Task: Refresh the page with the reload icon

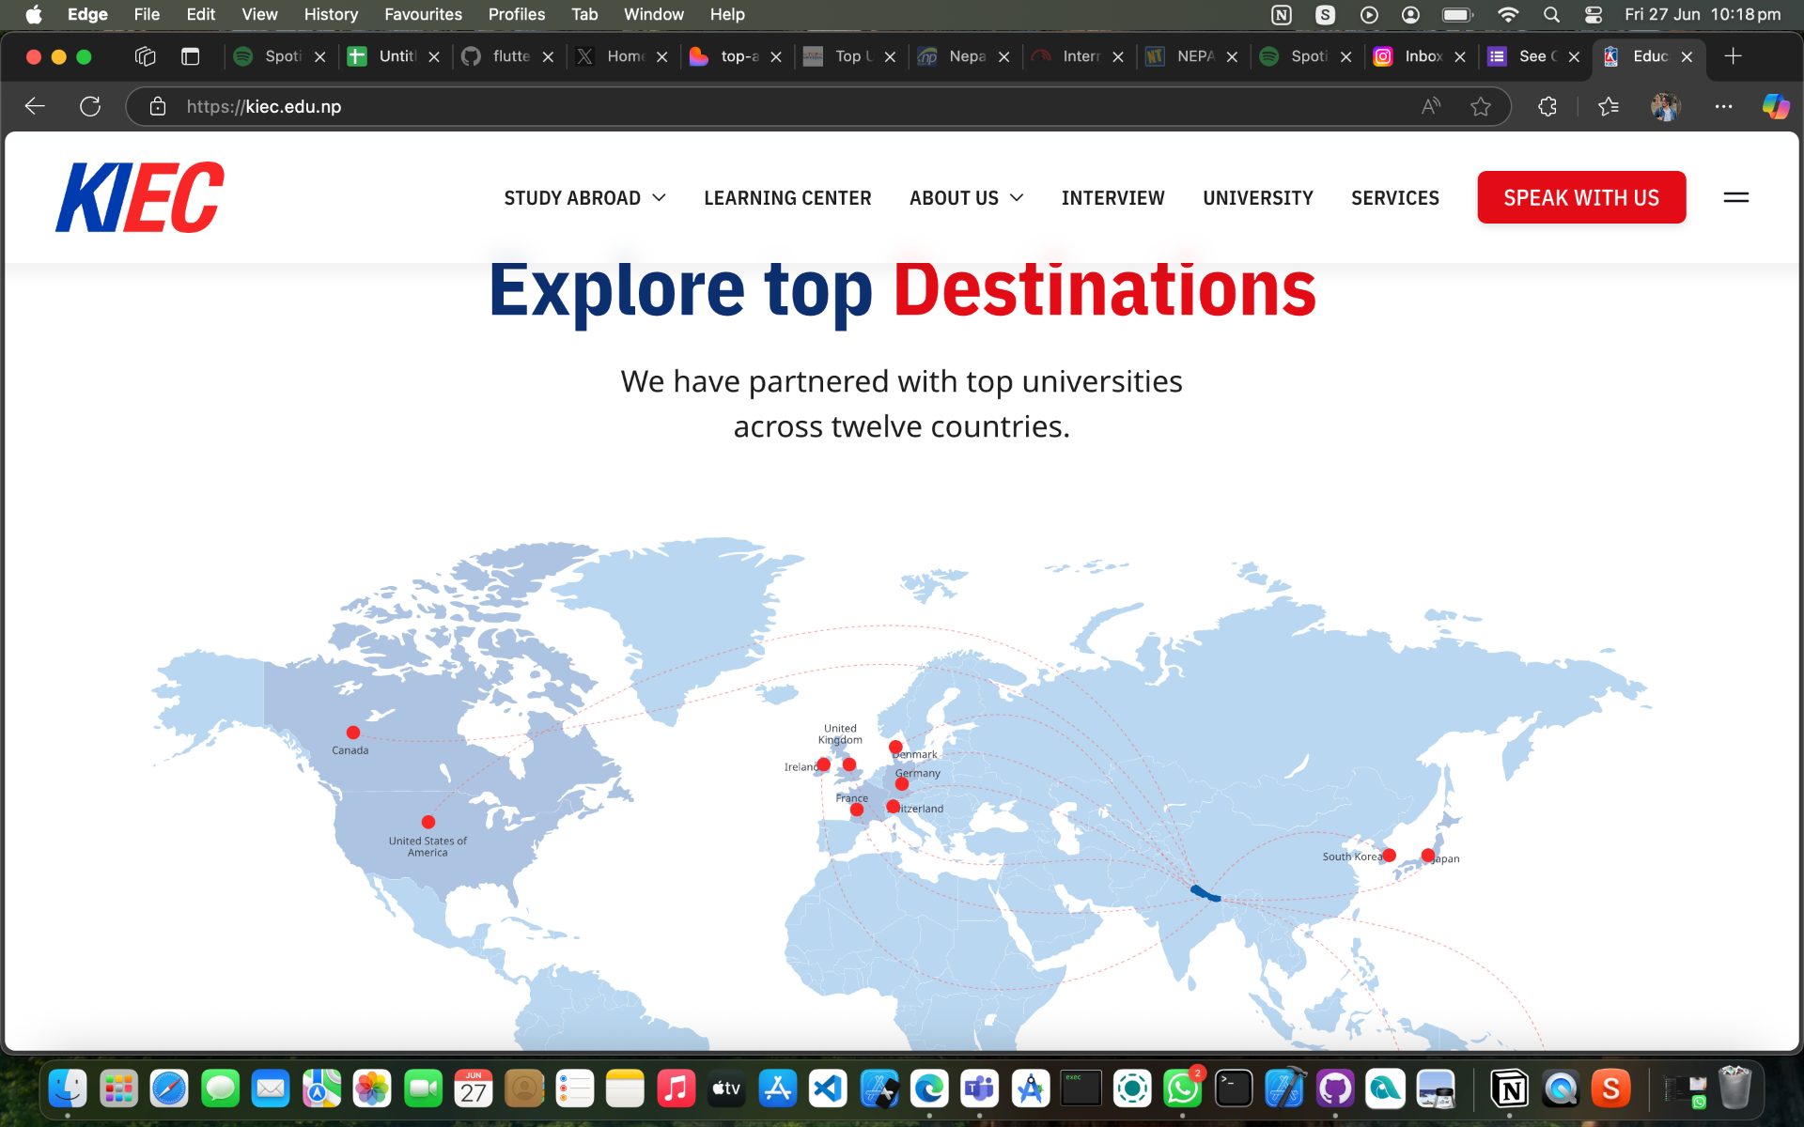Action: pyautogui.click(x=90, y=106)
